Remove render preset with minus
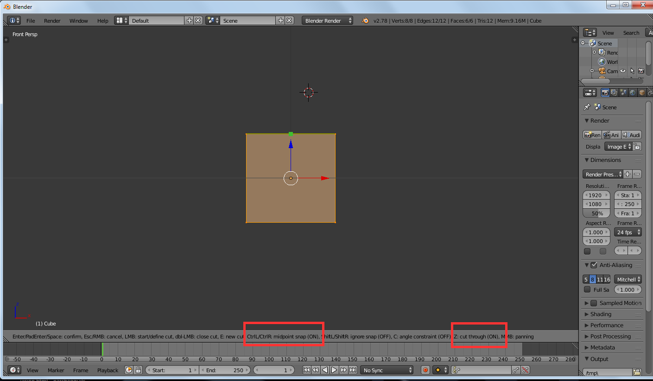The image size is (653, 381). click(x=637, y=174)
